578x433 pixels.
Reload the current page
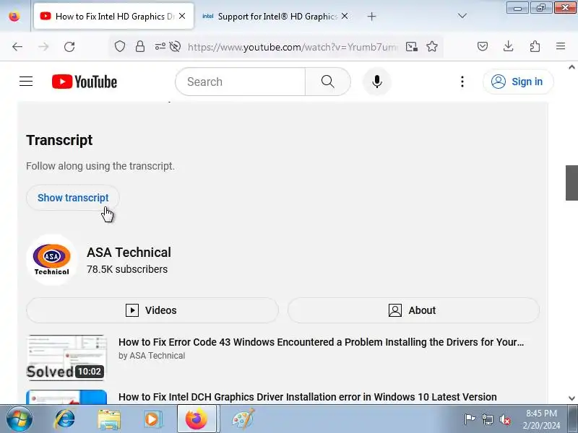pyautogui.click(x=69, y=47)
